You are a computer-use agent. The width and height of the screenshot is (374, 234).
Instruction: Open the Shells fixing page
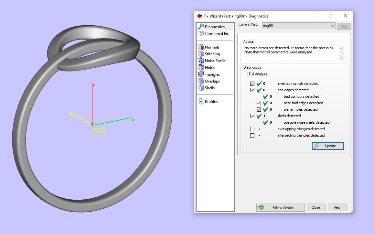pyautogui.click(x=210, y=88)
